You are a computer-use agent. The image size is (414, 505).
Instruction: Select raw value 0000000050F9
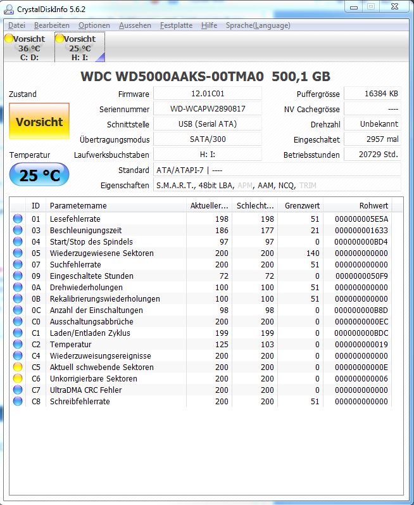[361, 276]
